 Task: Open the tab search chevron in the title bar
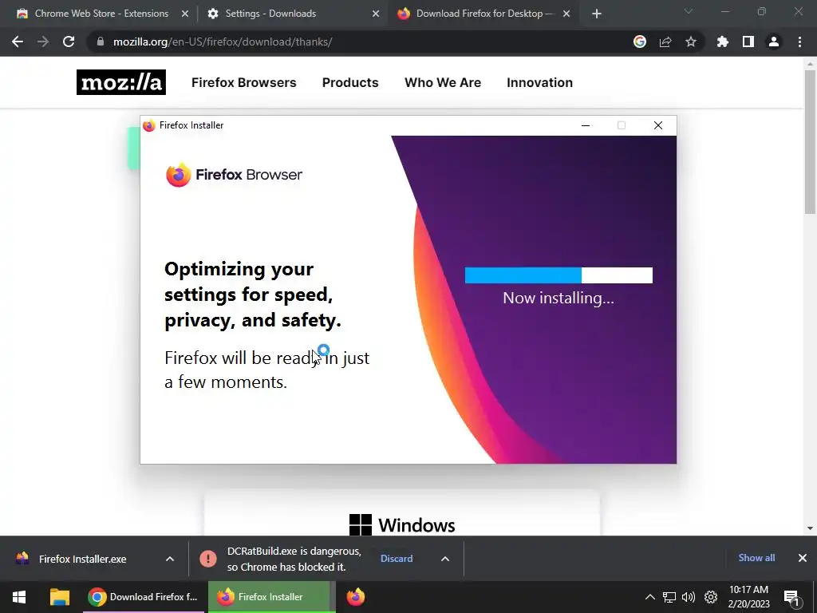tap(689, 11)
